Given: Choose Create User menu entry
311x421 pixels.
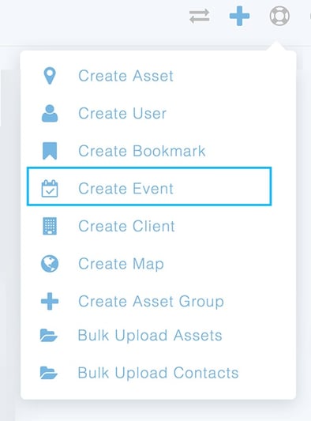Looking at the screenshot, I should coord(122,114).
